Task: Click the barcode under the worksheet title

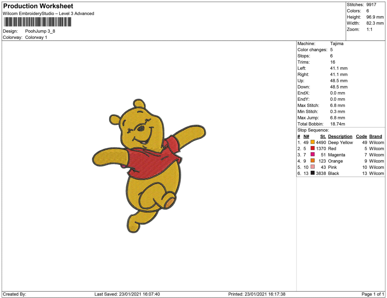Action: pyautogui.click(x=37, y=22)
